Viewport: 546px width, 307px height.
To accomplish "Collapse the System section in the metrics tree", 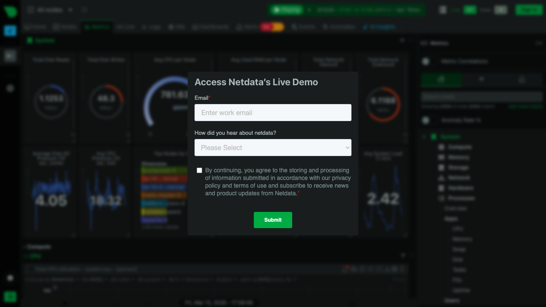I will click(424, 136).
